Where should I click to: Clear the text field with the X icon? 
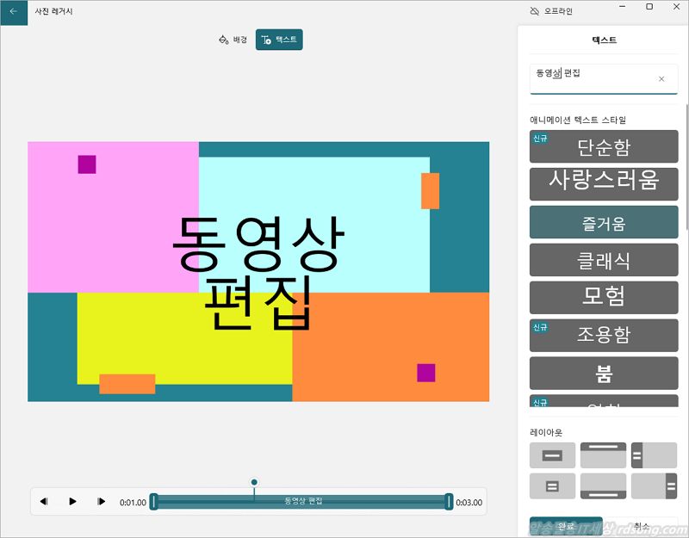pos(661,79)
